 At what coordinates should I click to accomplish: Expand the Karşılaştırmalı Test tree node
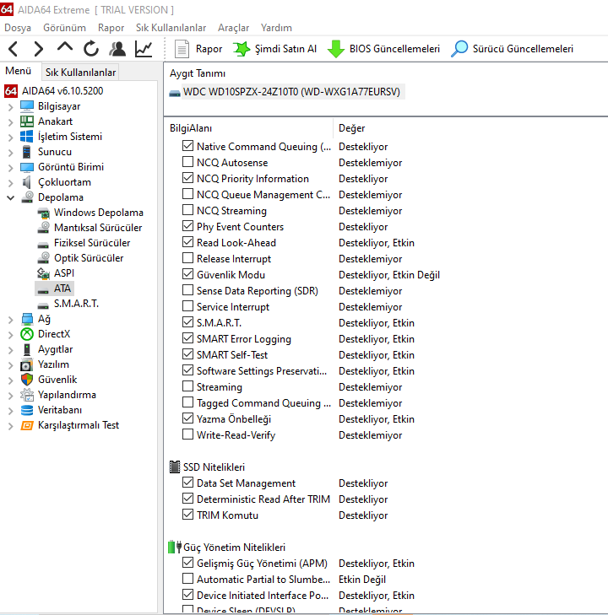11,426
